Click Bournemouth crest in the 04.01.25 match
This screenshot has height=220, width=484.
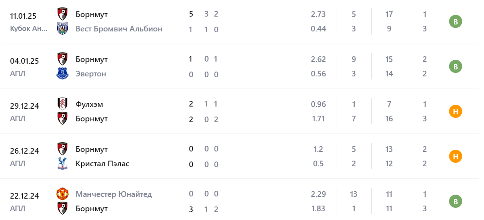tap(62, 59)
